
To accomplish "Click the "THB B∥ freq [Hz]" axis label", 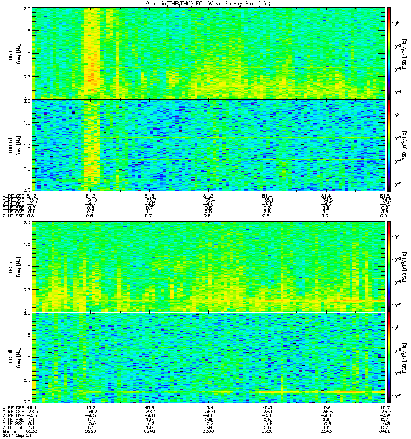I will [x=15, y=145].
